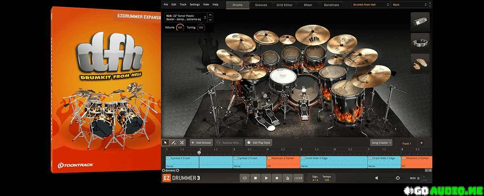The width and height of the screenshot is (484, 196).
Task: Mute output with the speaker icon
Action: click(377, 178)
